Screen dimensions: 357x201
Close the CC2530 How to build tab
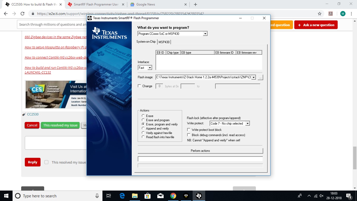coord(61,4)
